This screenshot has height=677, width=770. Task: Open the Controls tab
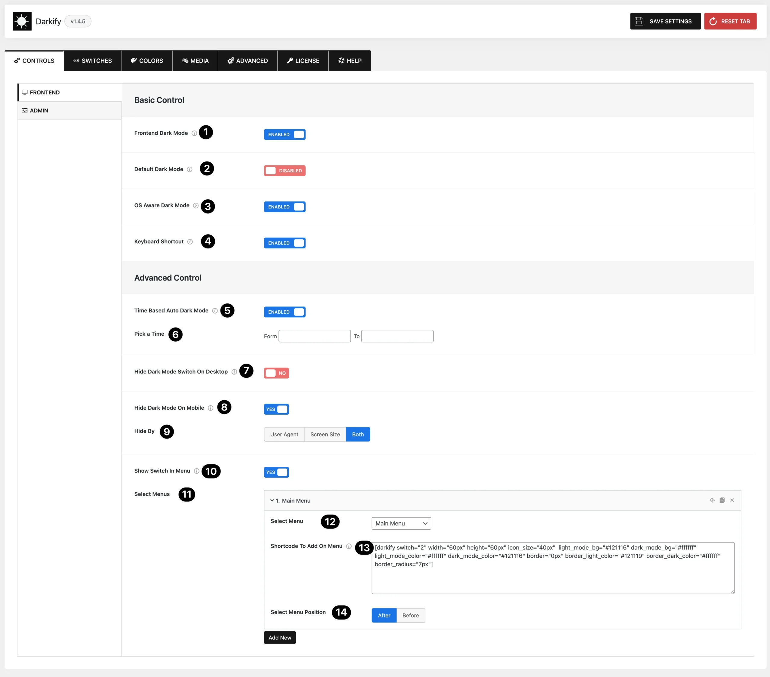tap(34, 61)
